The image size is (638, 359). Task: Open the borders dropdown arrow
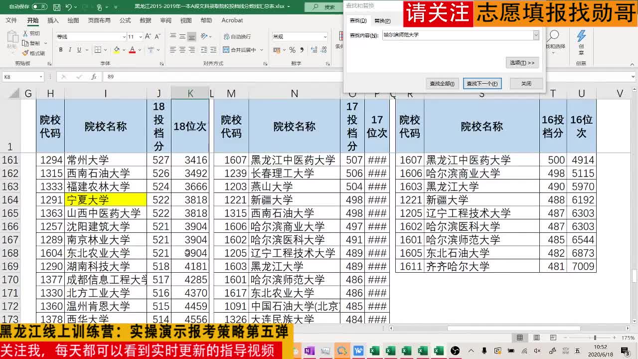pos(105,50)
